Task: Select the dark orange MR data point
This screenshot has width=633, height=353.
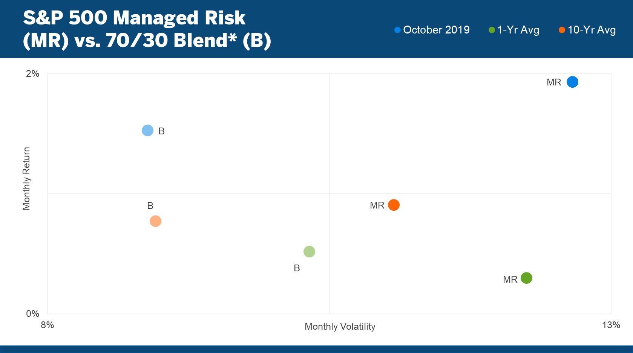Action: [394, 205]
